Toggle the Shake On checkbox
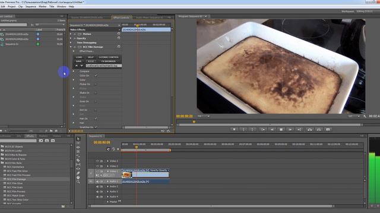Viewport: 380px width, 213px height. click(96, 93)
